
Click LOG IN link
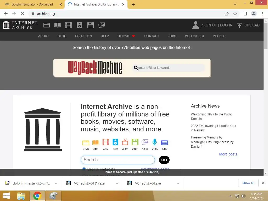tap(226, 25)
